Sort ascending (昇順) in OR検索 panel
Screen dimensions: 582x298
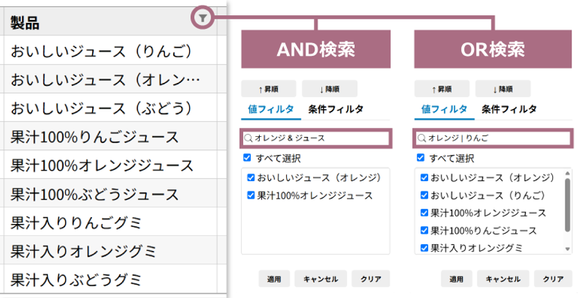pyautogui.click(x=441, y=89)
